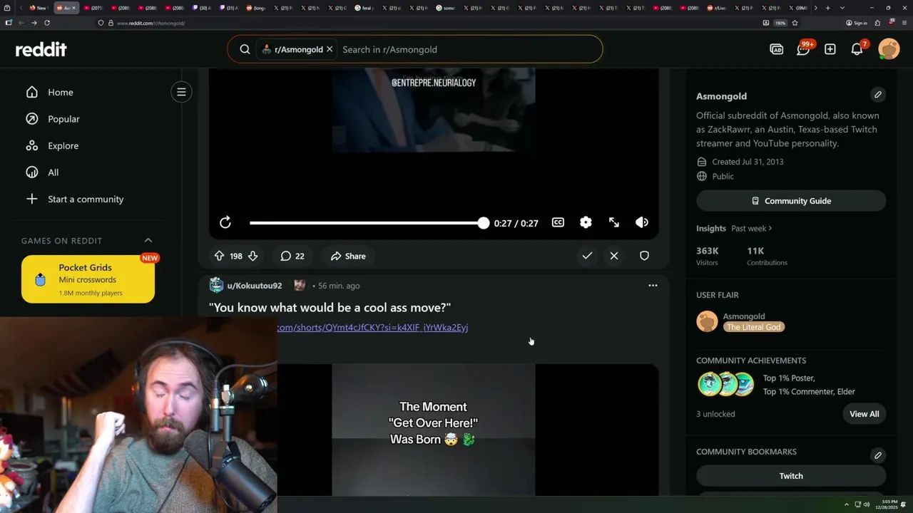Edit the Asmongold community details pencil
913x513 pixels.
878,95
